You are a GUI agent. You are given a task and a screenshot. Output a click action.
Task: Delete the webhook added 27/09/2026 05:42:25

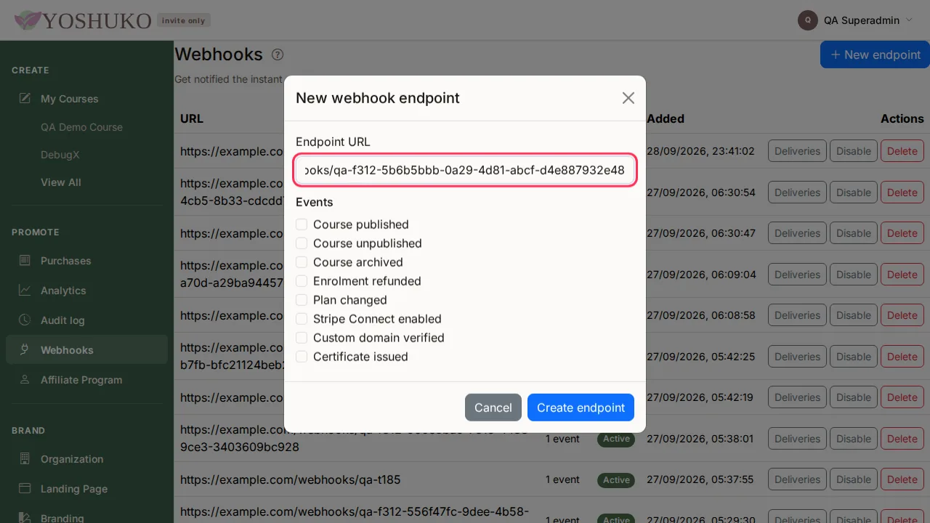(x=902, y=357)
